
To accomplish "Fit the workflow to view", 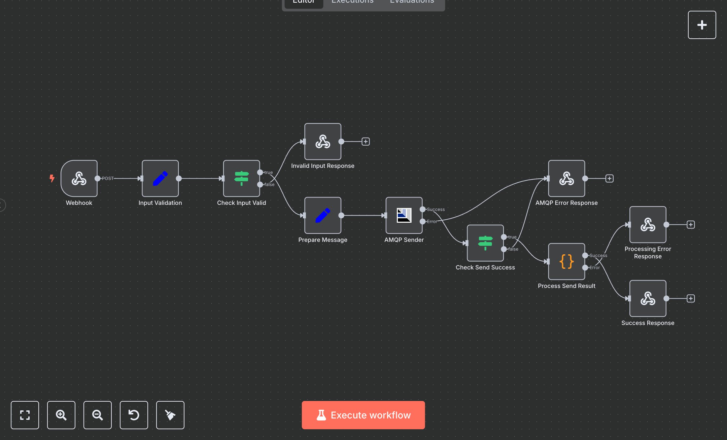I will click(25, 415).
